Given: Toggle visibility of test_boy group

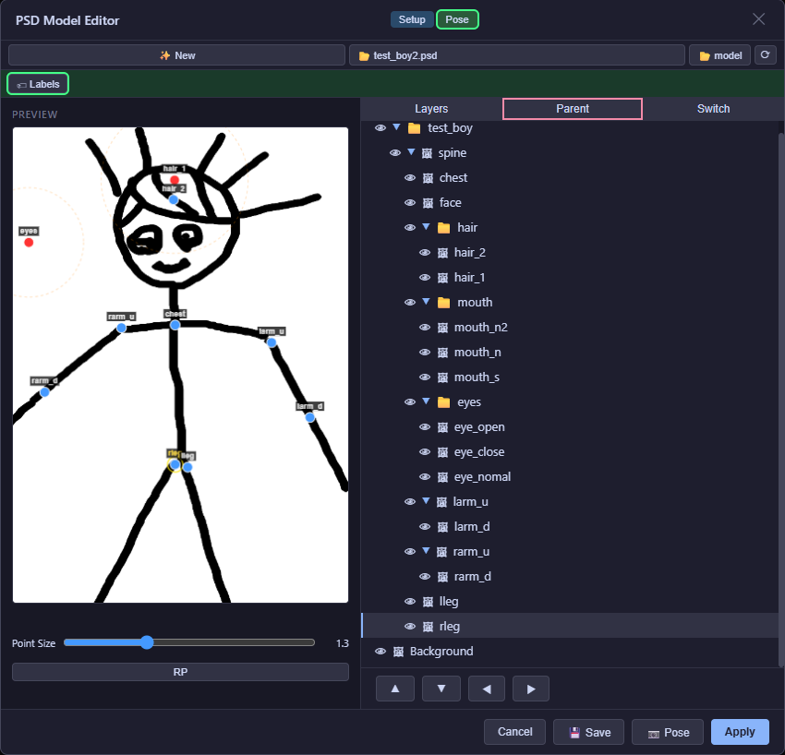Looking at the screenshot, I should 380,128.
